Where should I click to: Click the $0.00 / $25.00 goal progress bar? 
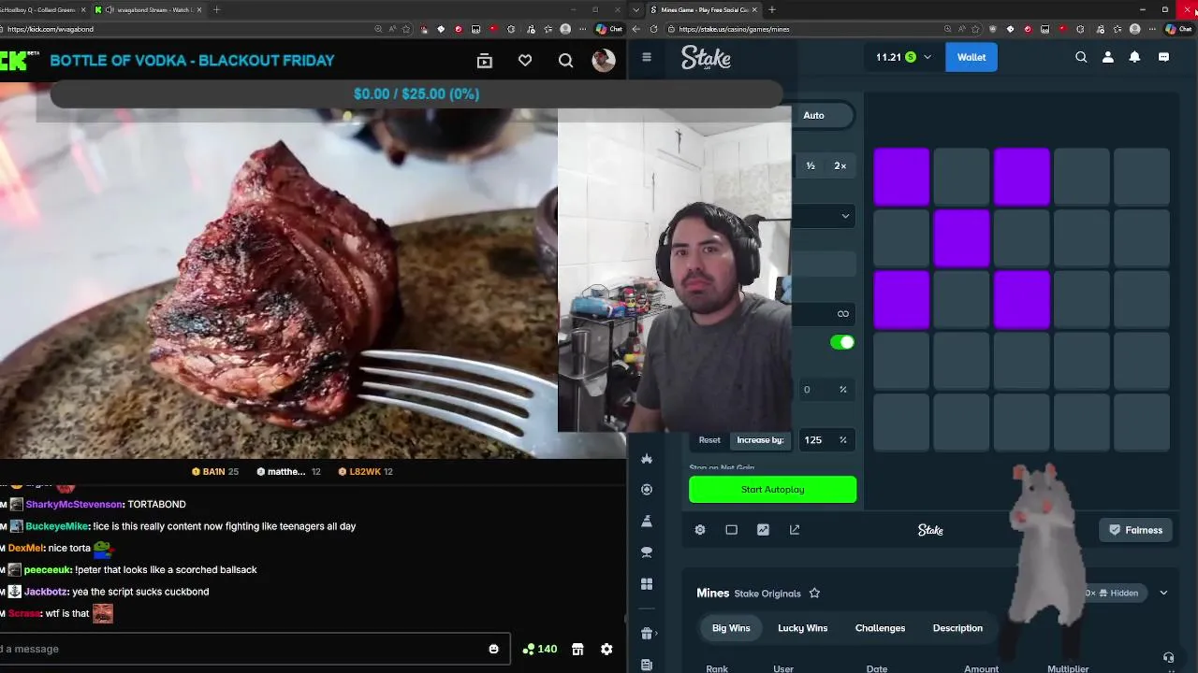tap(416, 93)
